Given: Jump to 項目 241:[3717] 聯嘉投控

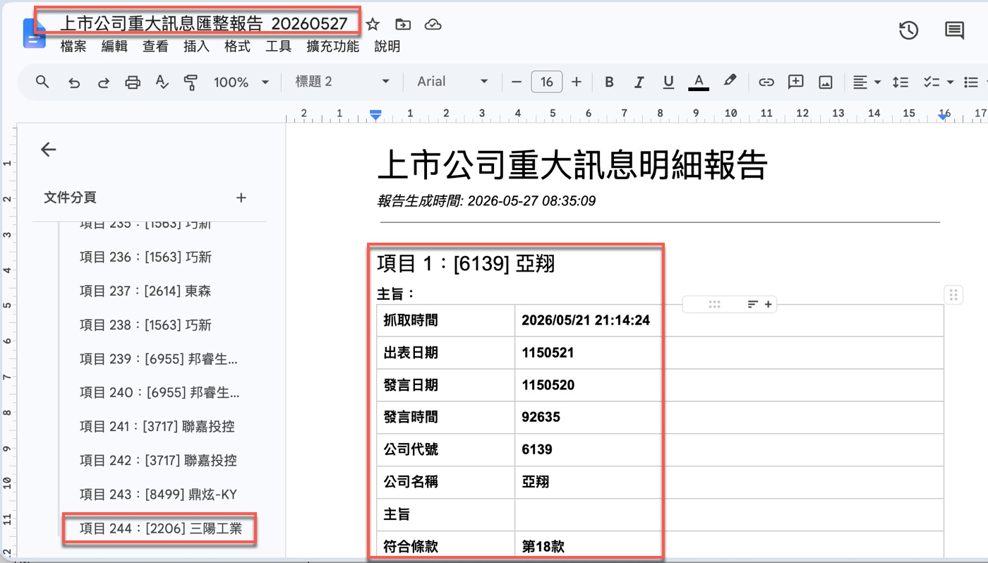Looking at the screenshot, I should (x=157, y=427).
